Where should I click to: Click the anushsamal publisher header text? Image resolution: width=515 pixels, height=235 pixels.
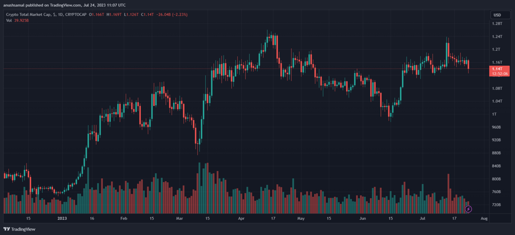pos(64,5)
